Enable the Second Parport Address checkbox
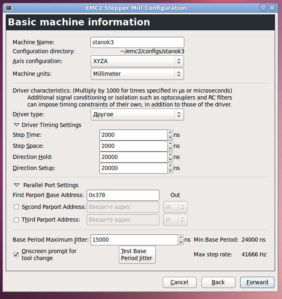The image size is (282, 299). [x=16, y=207]
